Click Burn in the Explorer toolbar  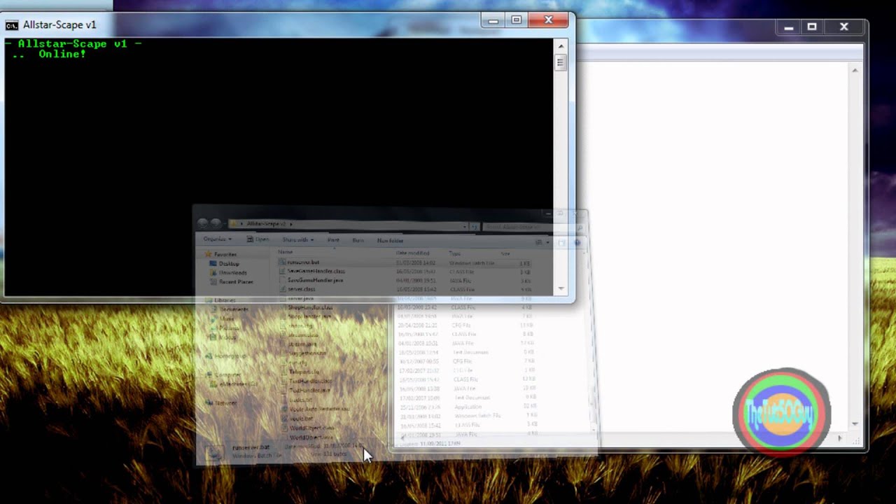358,240
